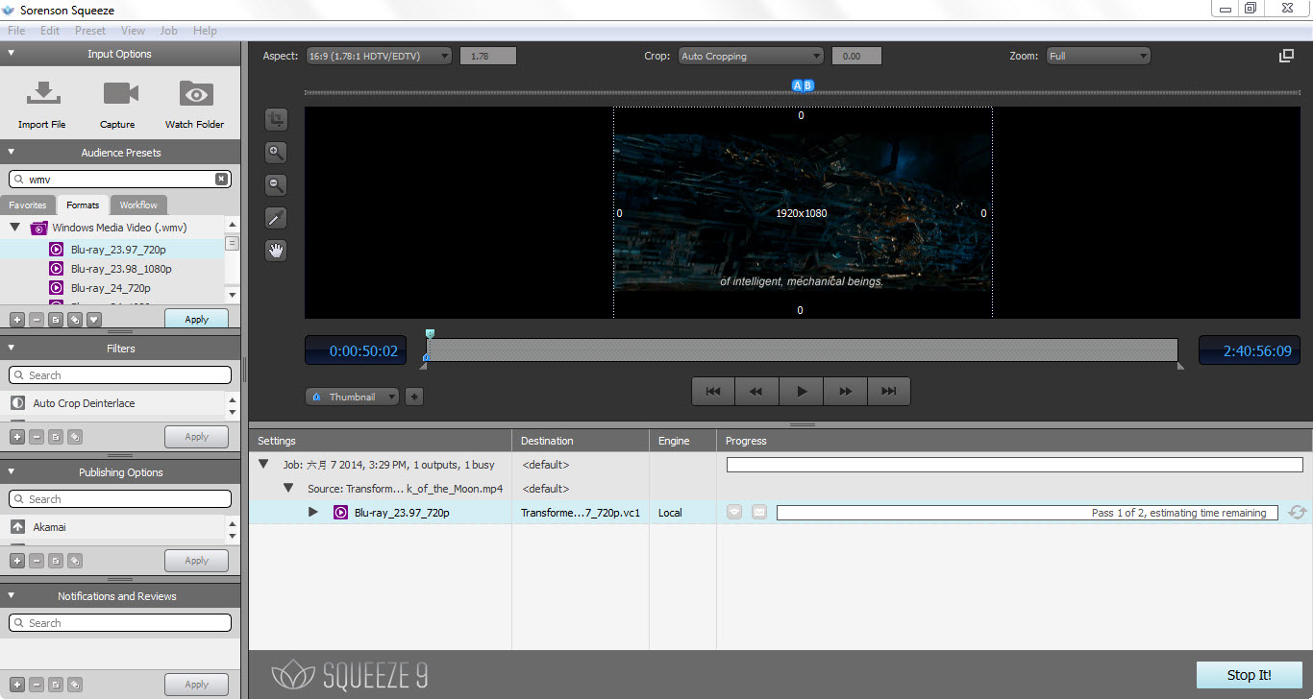1313x699 pixels.
Task: Add a new filter with plus
Action: click(x=17, y=437)
